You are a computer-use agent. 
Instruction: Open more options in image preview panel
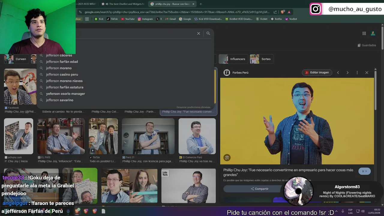point(357,73)
